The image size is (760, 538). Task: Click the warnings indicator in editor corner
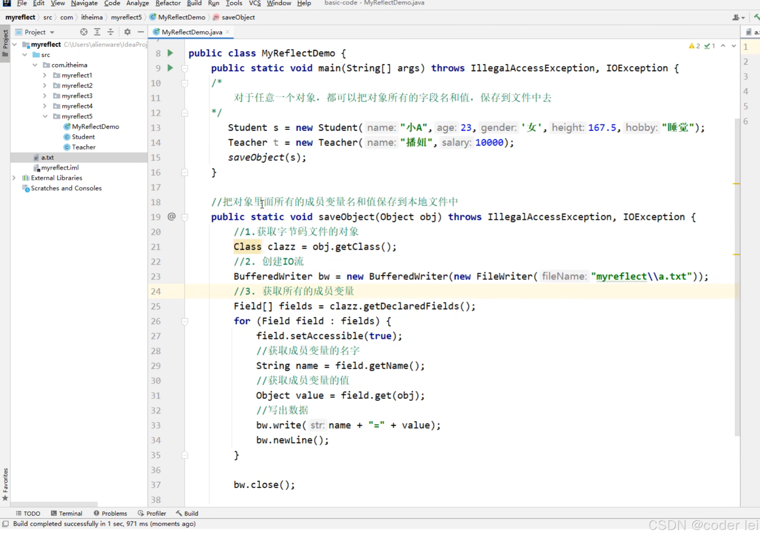pyautogui.click(x=694, y=46)
